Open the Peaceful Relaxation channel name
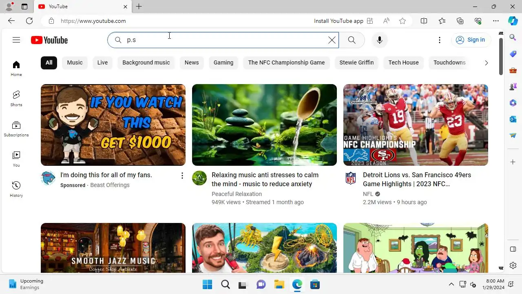The image size is (522, 294). tap(237, 194)
